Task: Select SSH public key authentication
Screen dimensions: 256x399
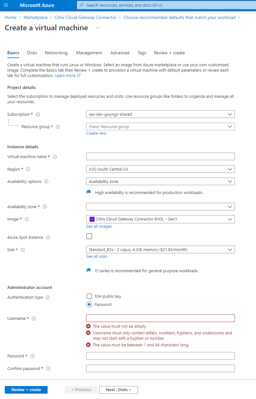Action: 89,296
